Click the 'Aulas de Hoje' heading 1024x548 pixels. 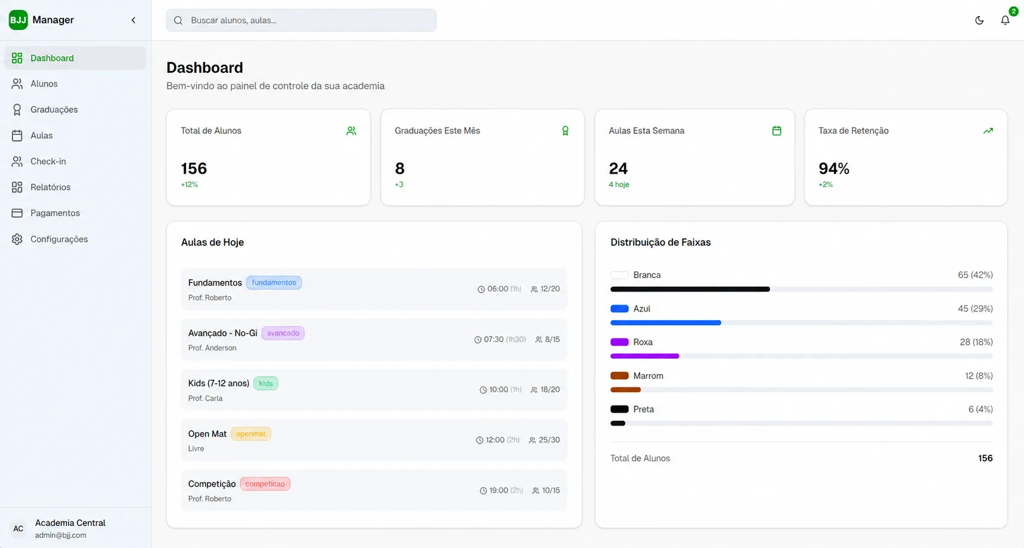click(x=212, y=242)
